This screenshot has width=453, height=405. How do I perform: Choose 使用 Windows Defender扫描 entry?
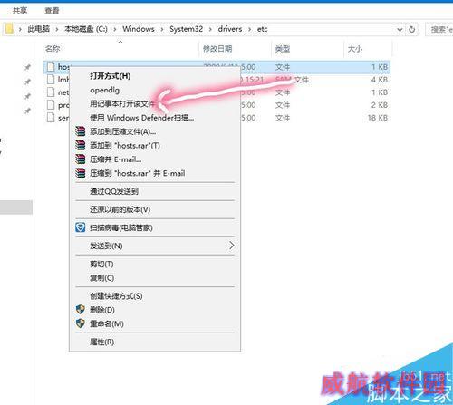[141, 118]
